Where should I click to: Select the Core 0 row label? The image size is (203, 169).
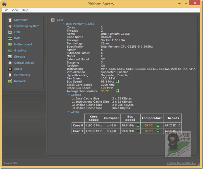pos(78,125)
